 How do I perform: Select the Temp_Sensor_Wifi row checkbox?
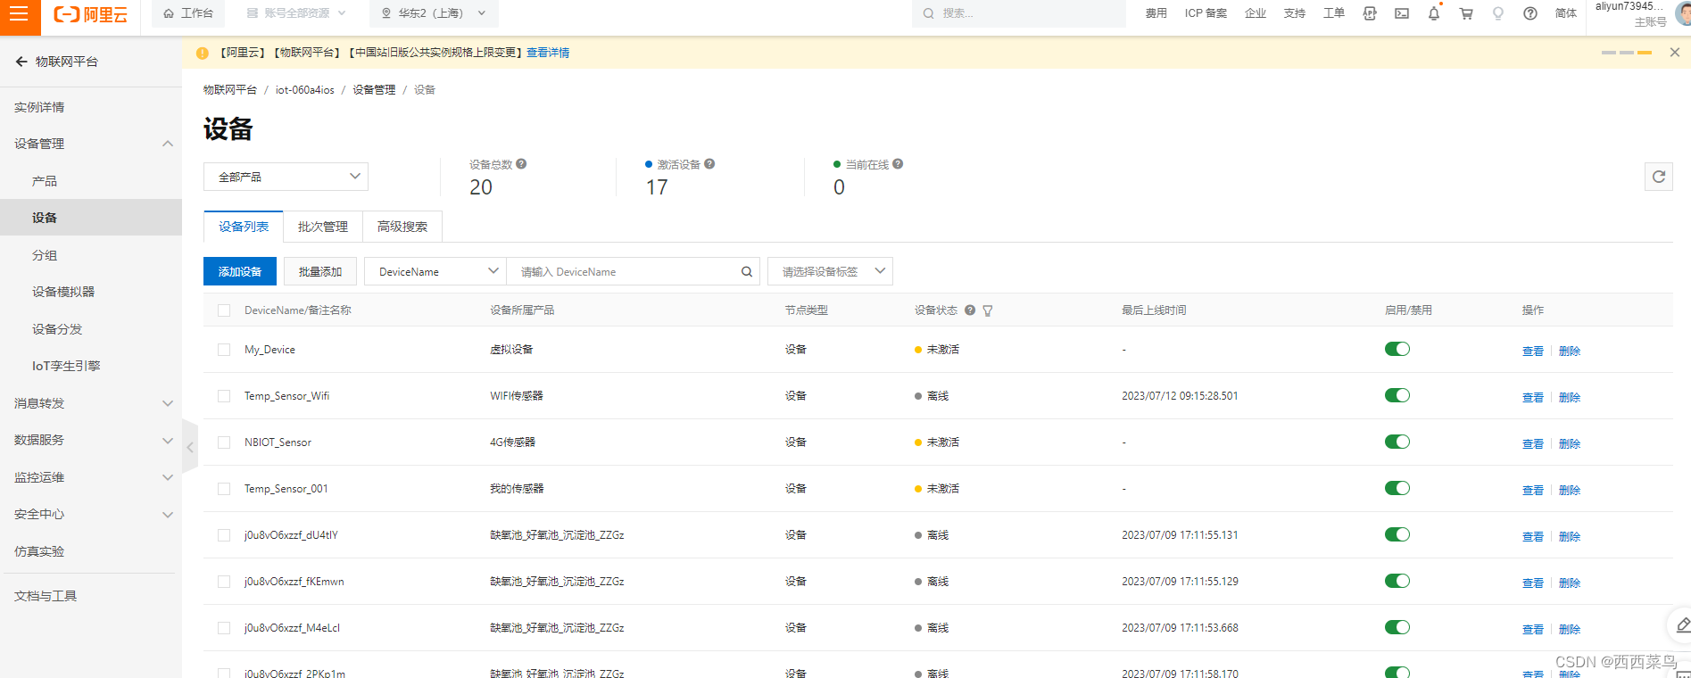[224, 396]
